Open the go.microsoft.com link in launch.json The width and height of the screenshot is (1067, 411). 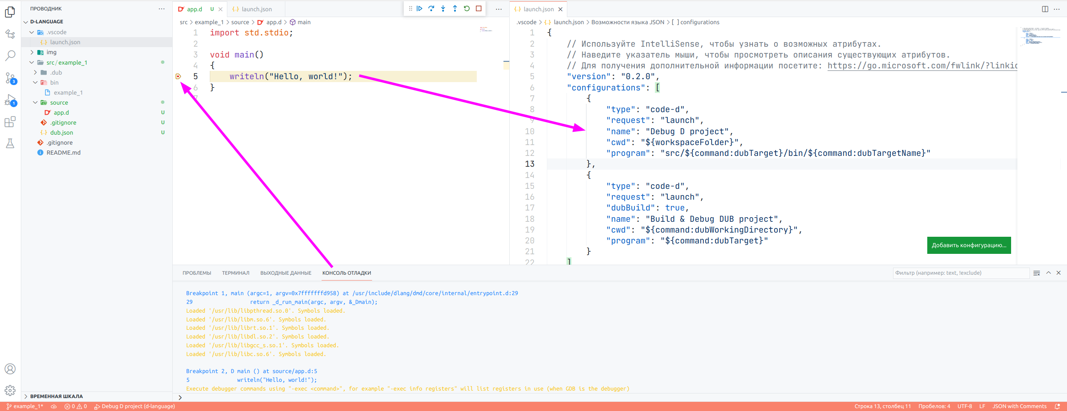(x=922, y=65)
